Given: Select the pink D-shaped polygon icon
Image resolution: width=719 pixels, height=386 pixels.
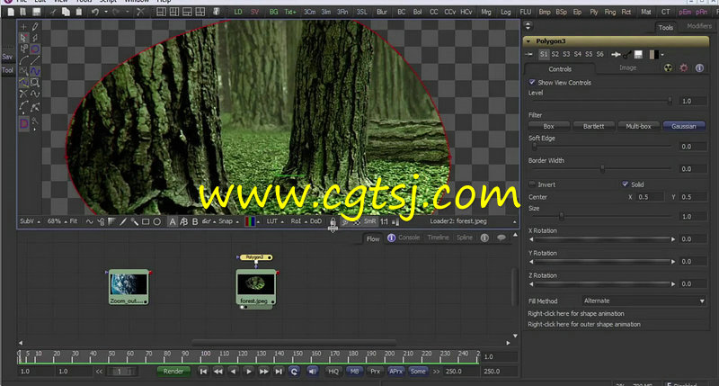Looking at the screenshot, I should [x=24, y=123].
